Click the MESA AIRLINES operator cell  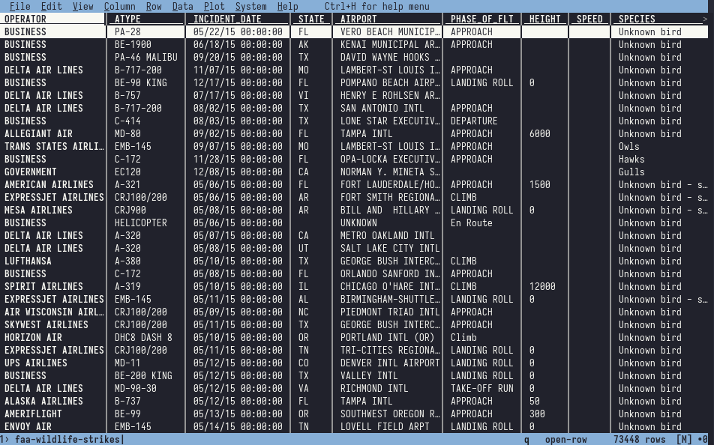[39, 211]
